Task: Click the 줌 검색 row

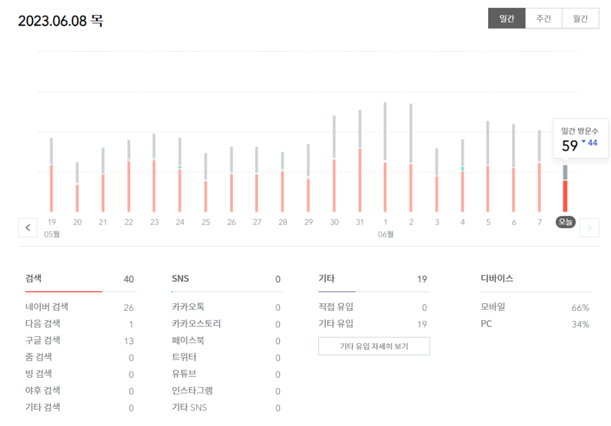Action: [x=81, y=357]
